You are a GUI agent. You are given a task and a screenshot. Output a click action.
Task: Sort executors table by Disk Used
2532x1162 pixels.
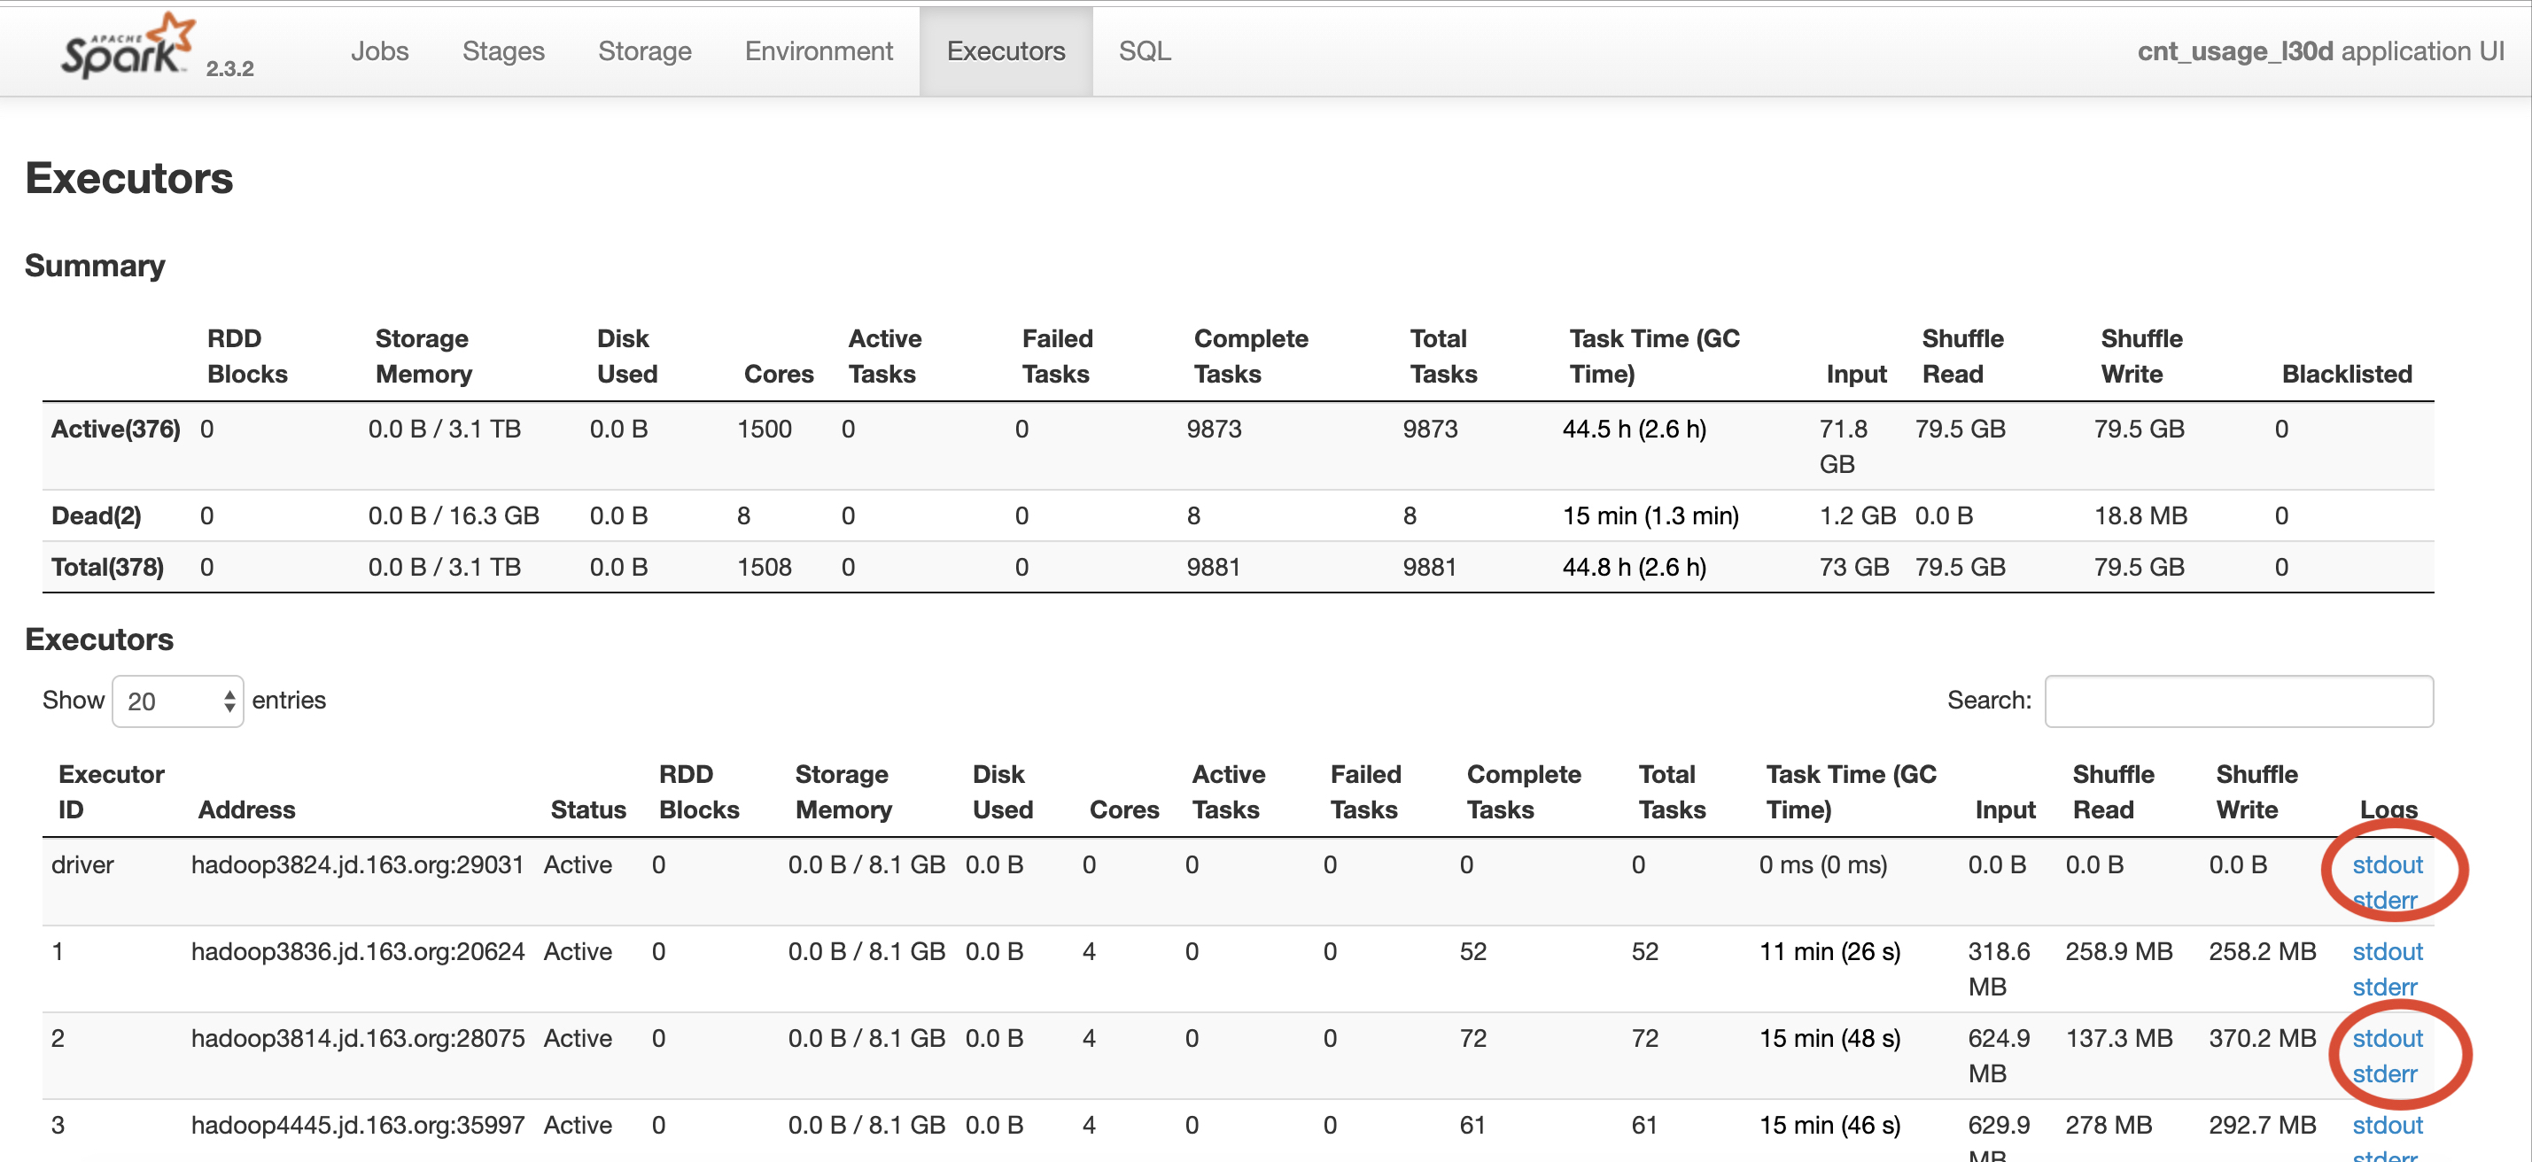click(1003, 792)
